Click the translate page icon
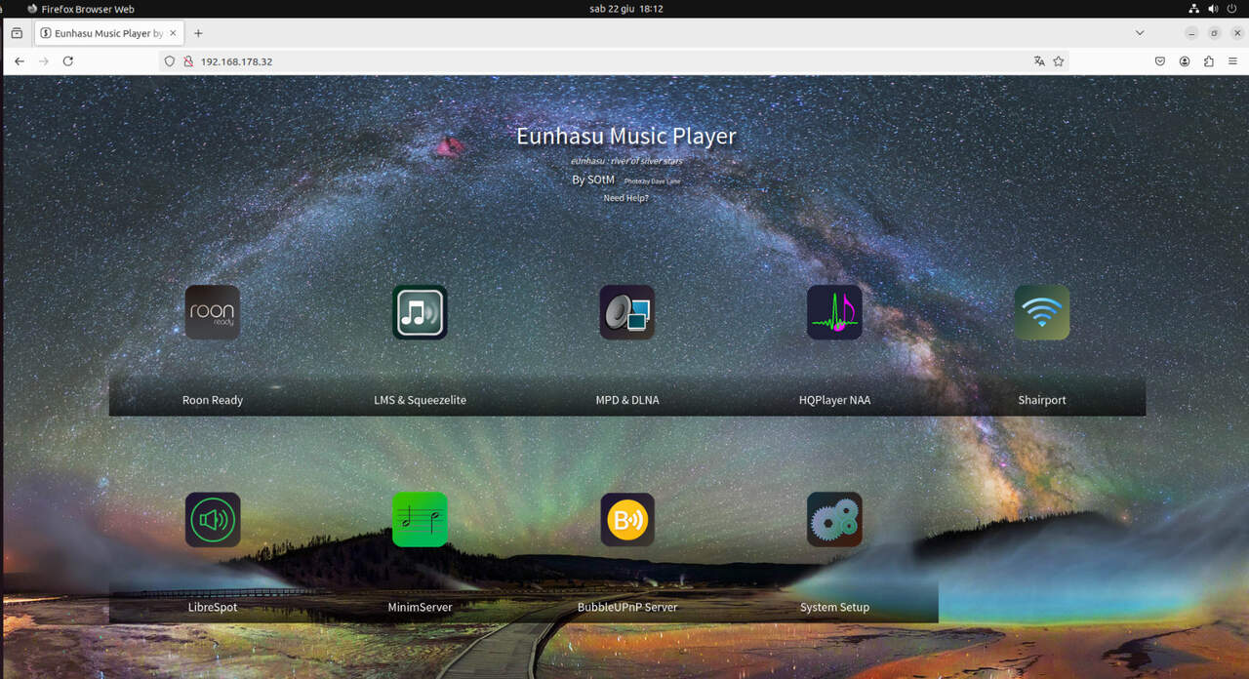 [x=1039, y=60]
